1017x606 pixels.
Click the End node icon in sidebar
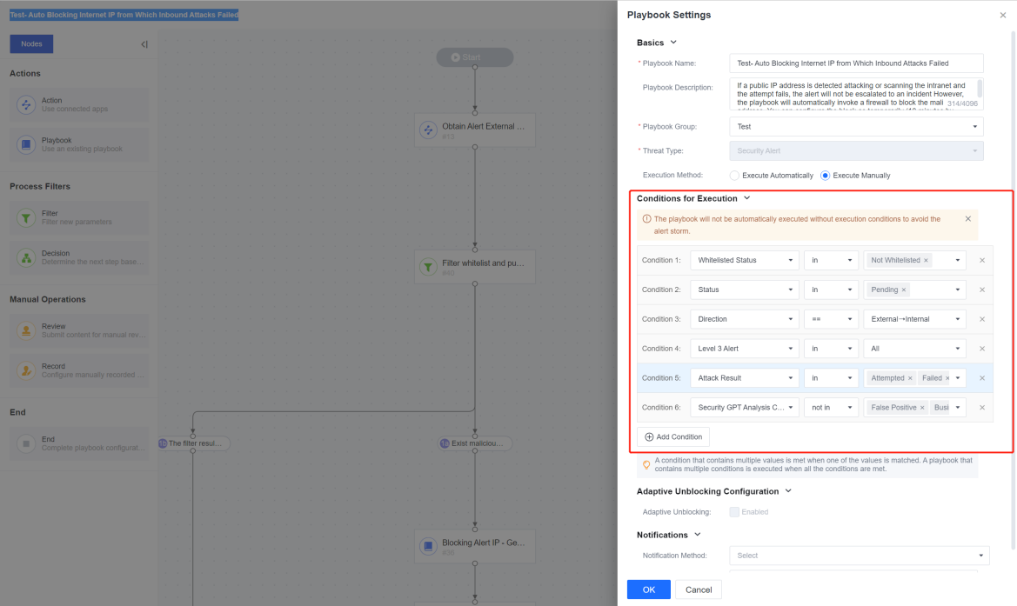[x=26, y=443]
